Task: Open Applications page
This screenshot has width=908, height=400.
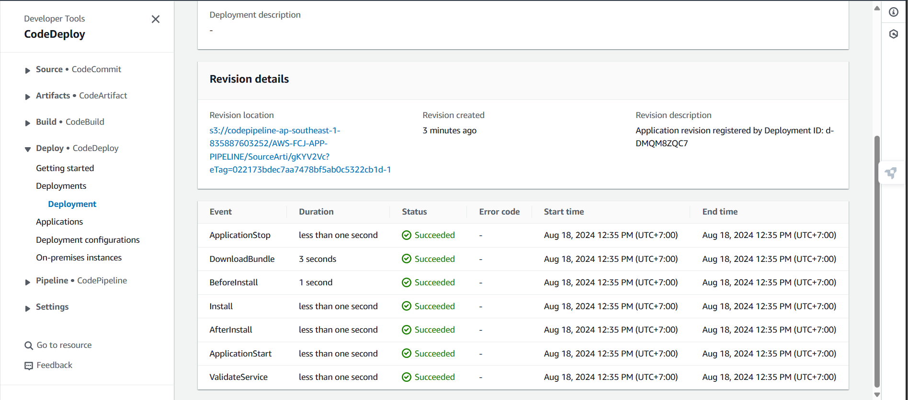Action: [59, 222]
